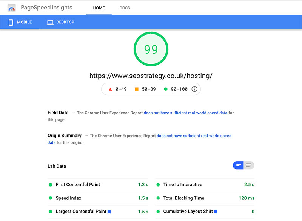Click bookmark icon next to Largest Contentful Paint
Image resolution: width=302 pixels, height=221 pixels.
coord(109,212)
